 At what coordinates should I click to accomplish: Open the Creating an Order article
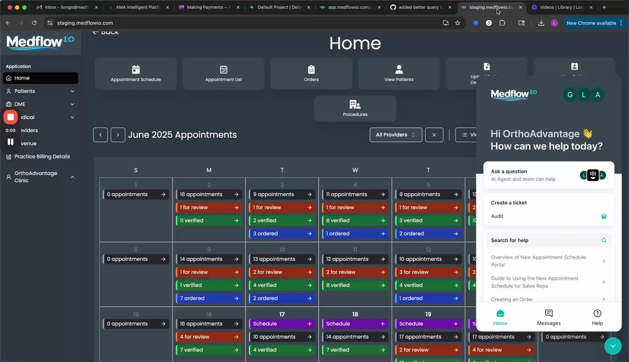tap(548, 299)
